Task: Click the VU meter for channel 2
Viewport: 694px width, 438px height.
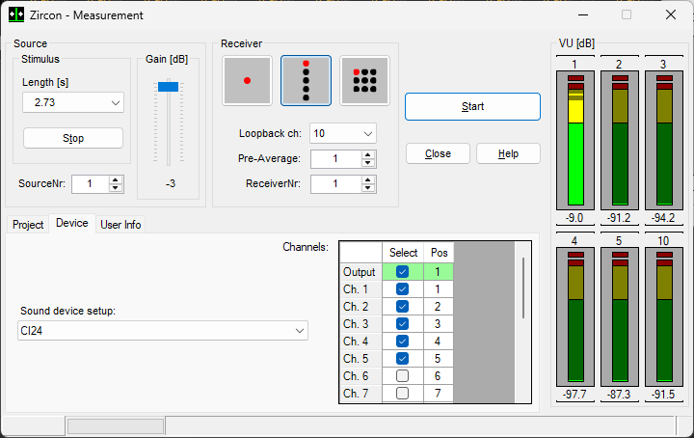Action: 620,140
